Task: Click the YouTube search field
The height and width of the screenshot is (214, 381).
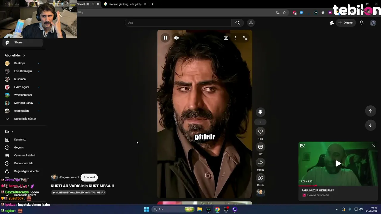Action: click(178, 23)
